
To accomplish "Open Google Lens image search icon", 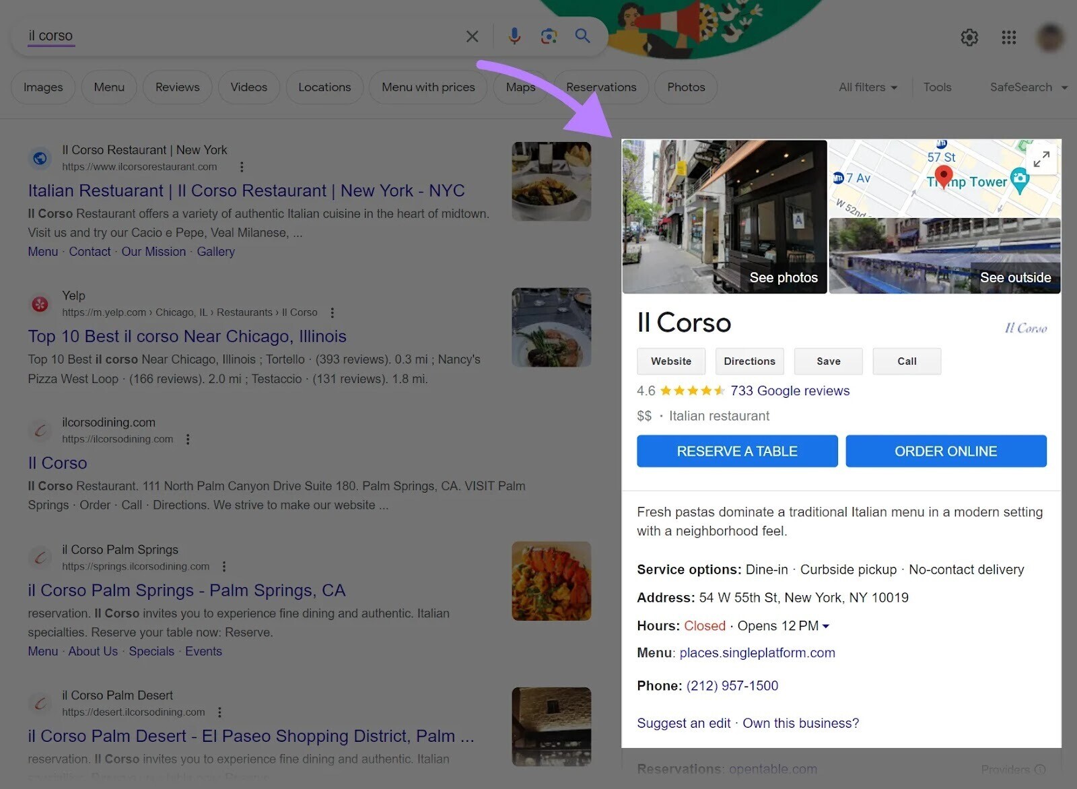I will pos(549,36).
